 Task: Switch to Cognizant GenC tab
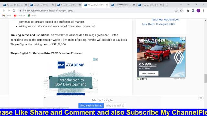pos(150,5)
